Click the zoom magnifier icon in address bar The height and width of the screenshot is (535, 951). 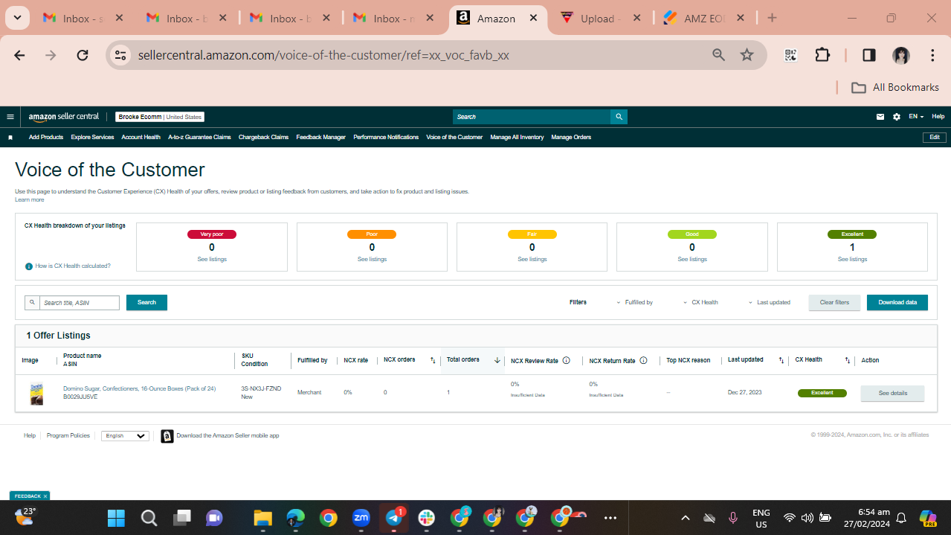[718, 55]
